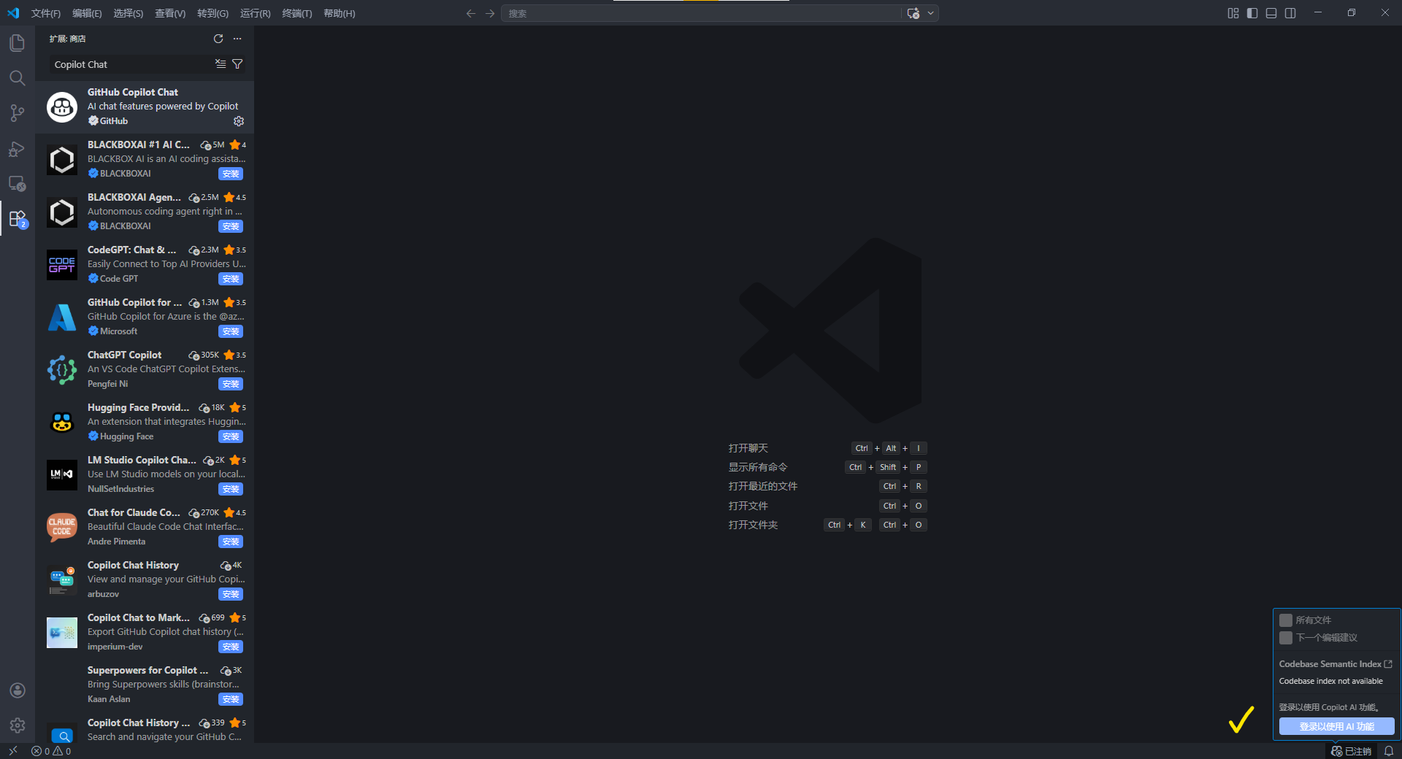Open the Accounts menu in activity bar
The height and width of the screenshot is (759, 1402).
18,690
